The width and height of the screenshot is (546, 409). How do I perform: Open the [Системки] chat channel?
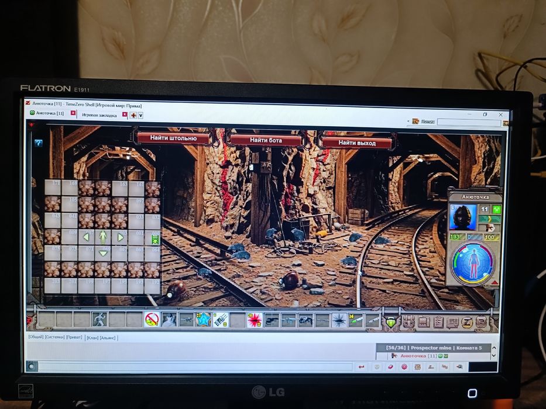pyautogui.click(x=55, y=337)
